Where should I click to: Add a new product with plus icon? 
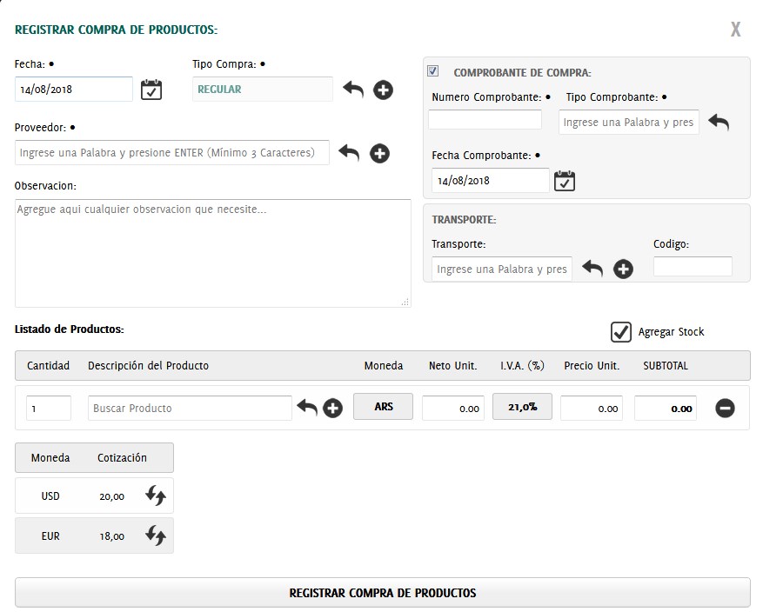(332, 408)
